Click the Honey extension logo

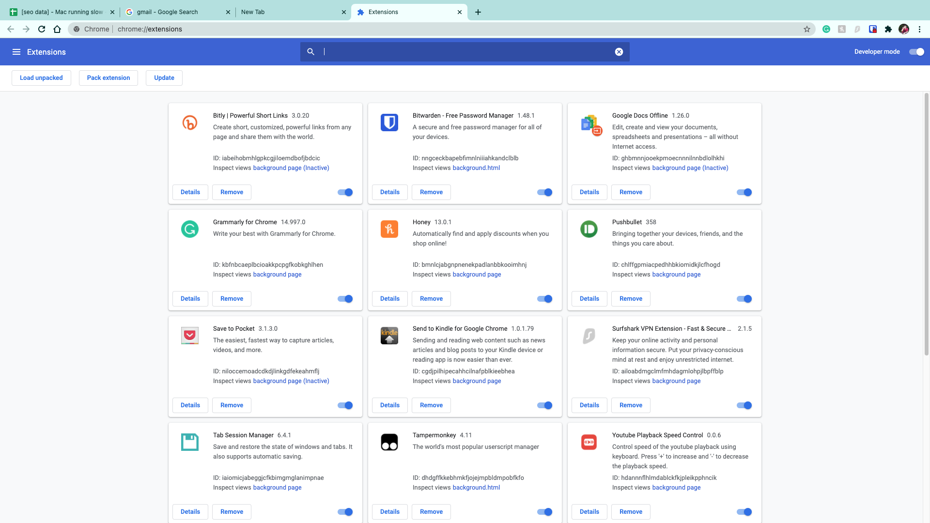pos(389,229)
